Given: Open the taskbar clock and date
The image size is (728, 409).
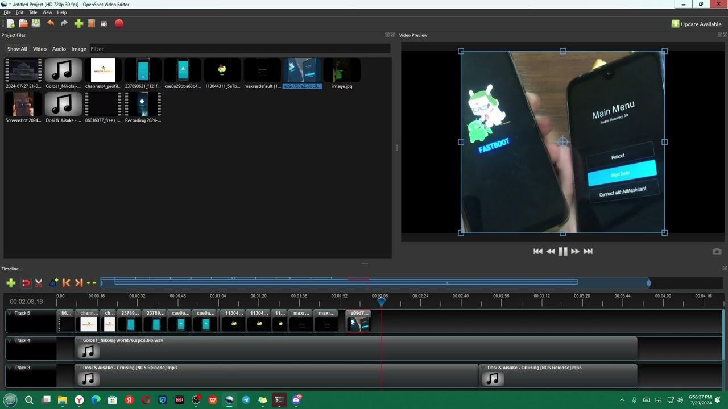Looking at the screenshot, I should 700,400.
